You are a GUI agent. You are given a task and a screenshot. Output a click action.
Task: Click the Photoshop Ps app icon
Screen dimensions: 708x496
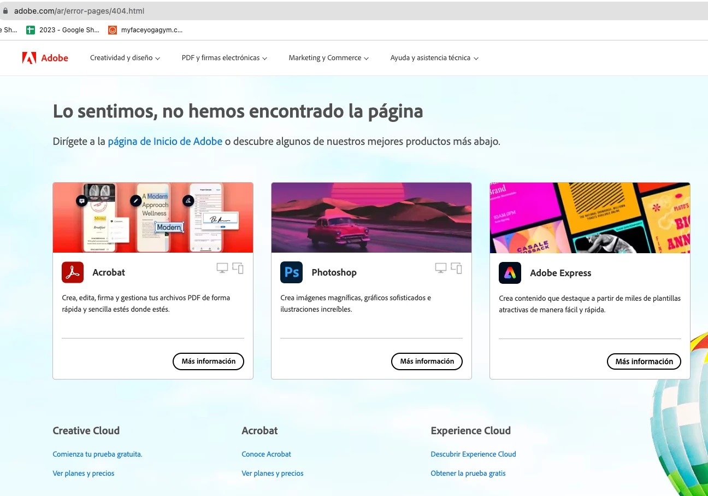[291, 272]
